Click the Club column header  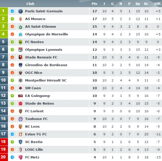click(x=30, y=4)
